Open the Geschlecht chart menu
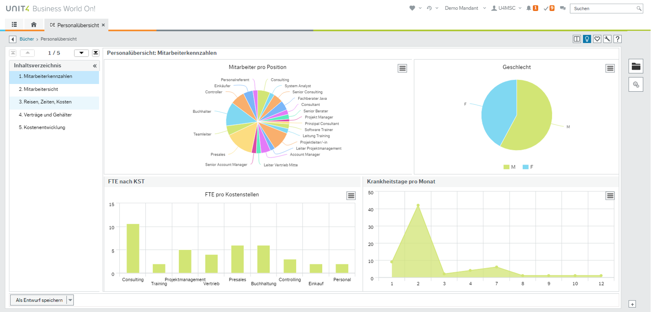The image size is (651, 312). (610, 68)
